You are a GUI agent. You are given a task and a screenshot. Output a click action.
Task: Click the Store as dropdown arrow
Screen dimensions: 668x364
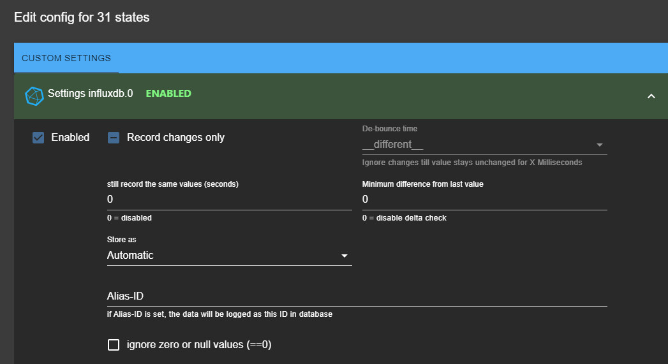[345, 256]
